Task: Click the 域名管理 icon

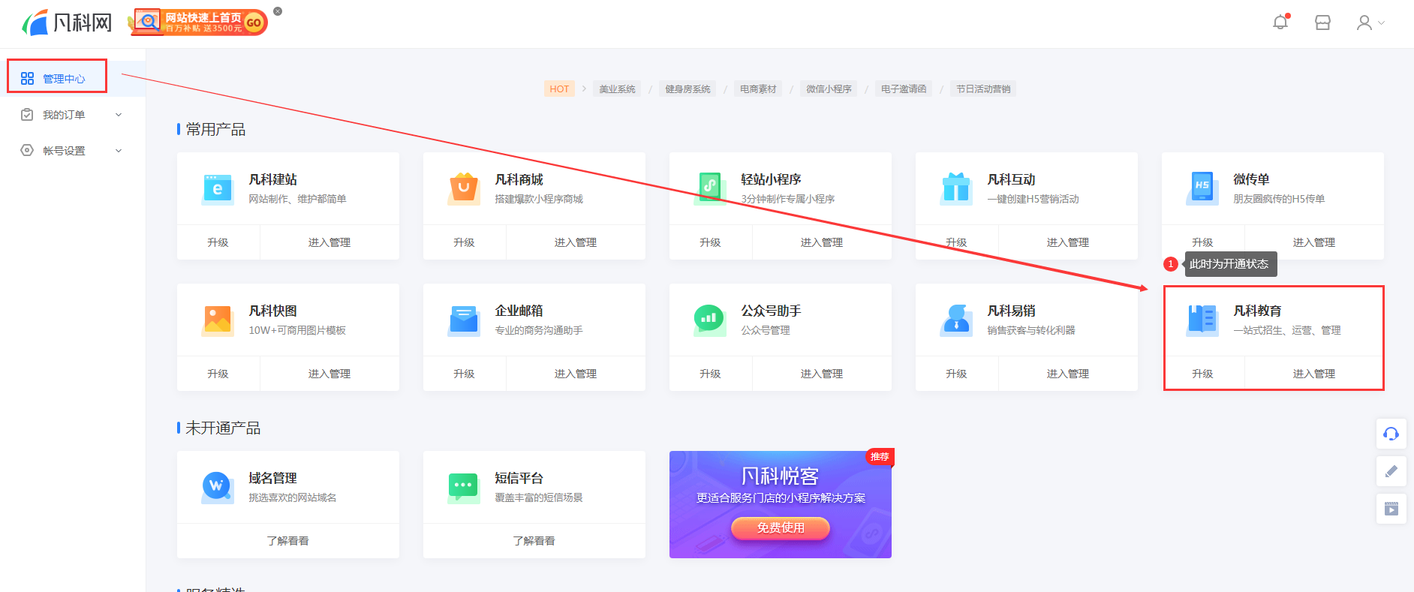Action: click(x=218, y=487)
